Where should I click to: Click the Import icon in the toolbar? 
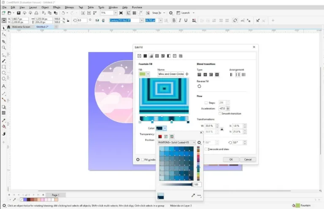pos(83,13)
